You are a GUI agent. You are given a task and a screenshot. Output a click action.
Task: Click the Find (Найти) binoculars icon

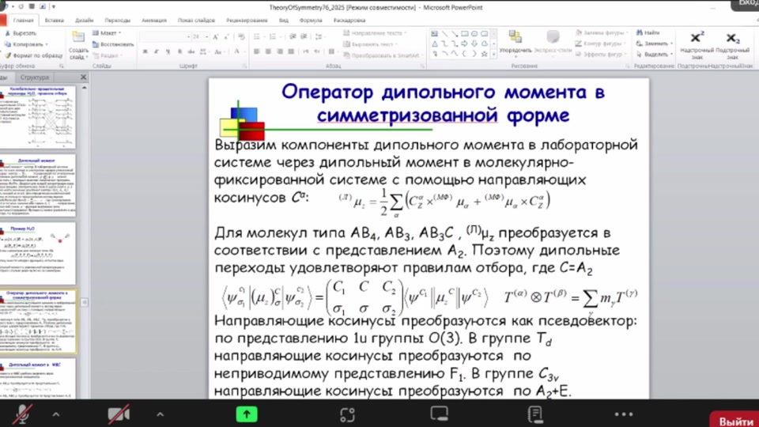pyautogui.click(x=637, y=32)
